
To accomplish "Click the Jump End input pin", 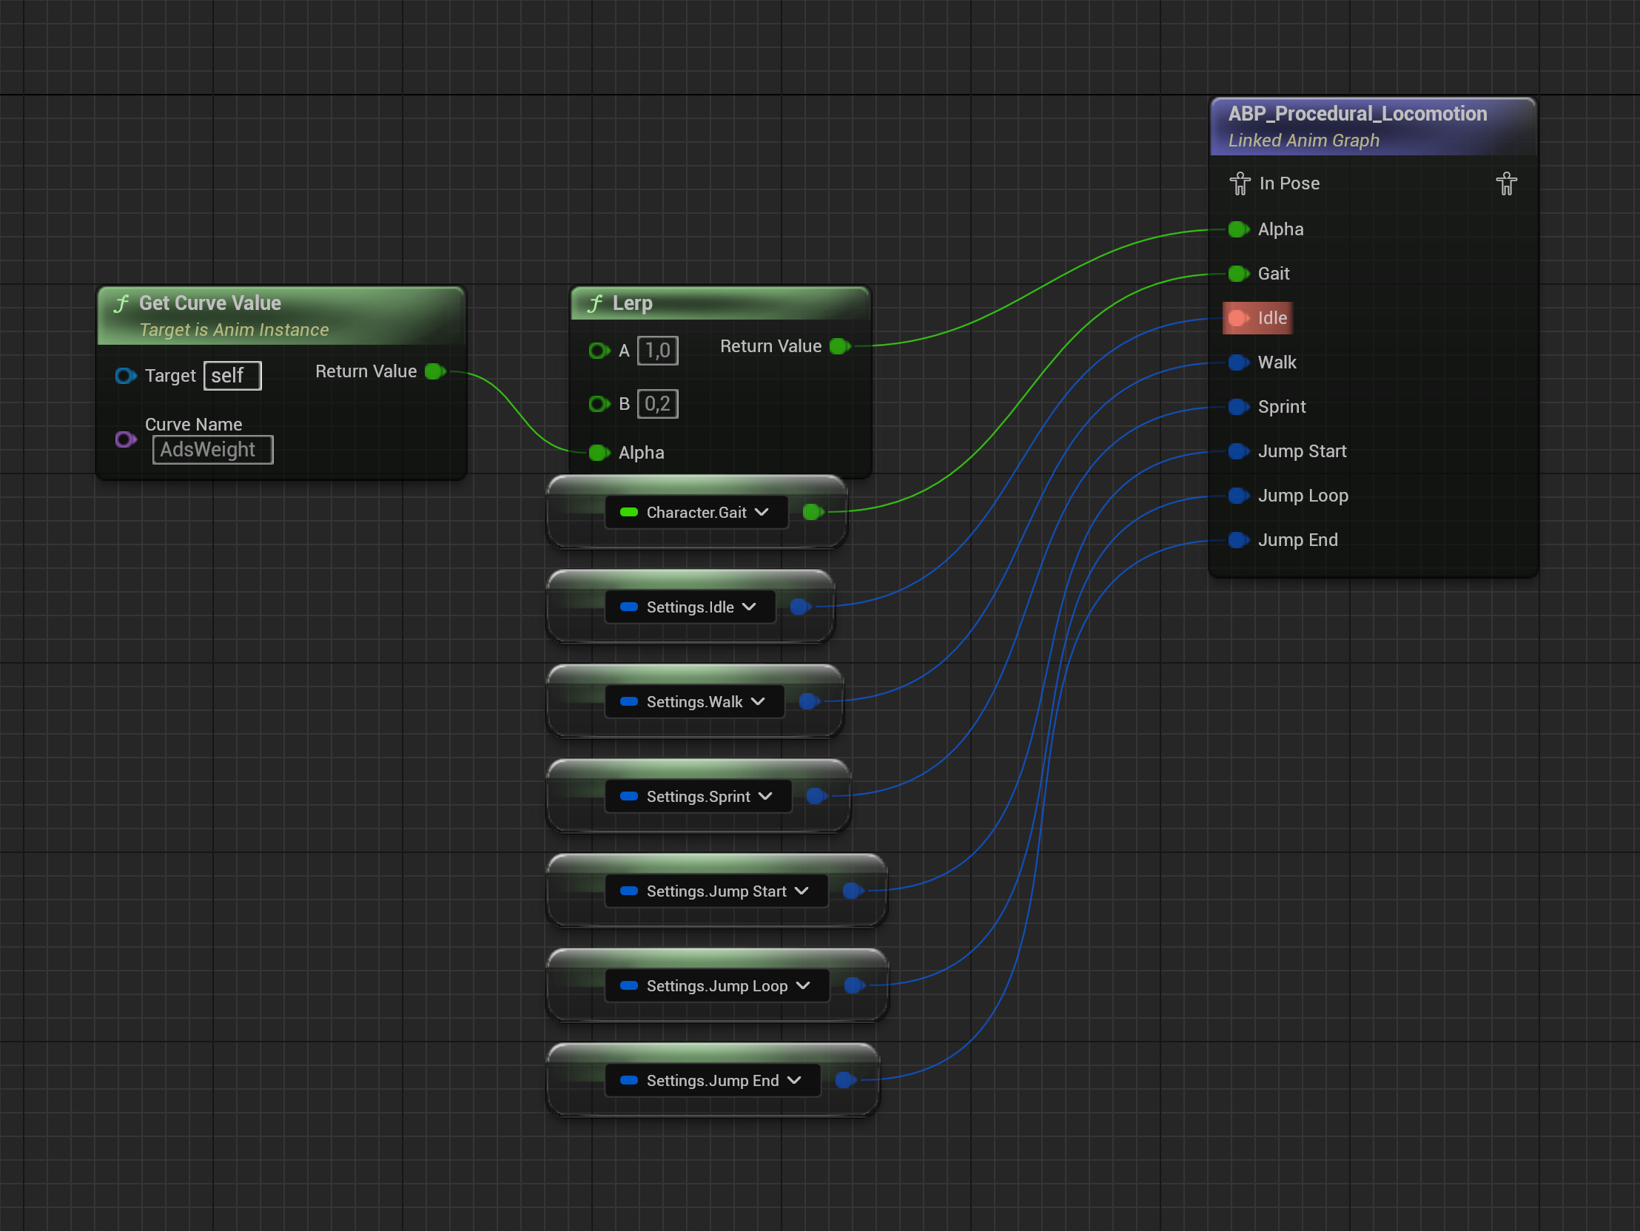I will (x=1238, y=540).
